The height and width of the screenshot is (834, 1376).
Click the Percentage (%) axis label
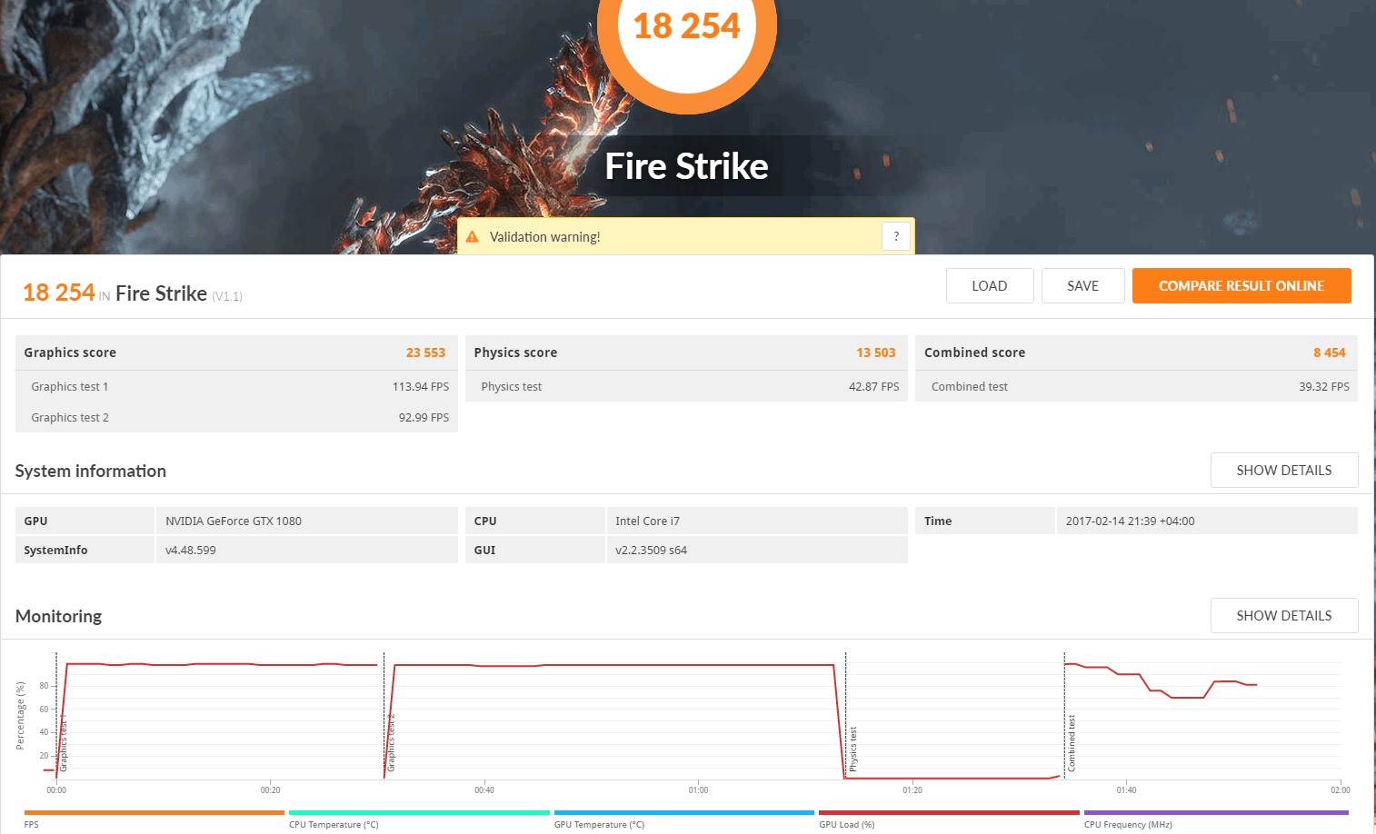coord(20,716)
